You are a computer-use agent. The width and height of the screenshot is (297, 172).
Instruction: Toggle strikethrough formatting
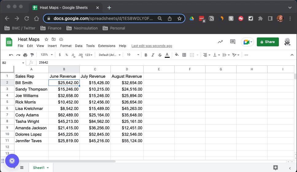160,55
